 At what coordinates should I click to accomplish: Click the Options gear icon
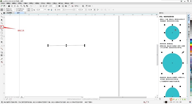point(83,6)
